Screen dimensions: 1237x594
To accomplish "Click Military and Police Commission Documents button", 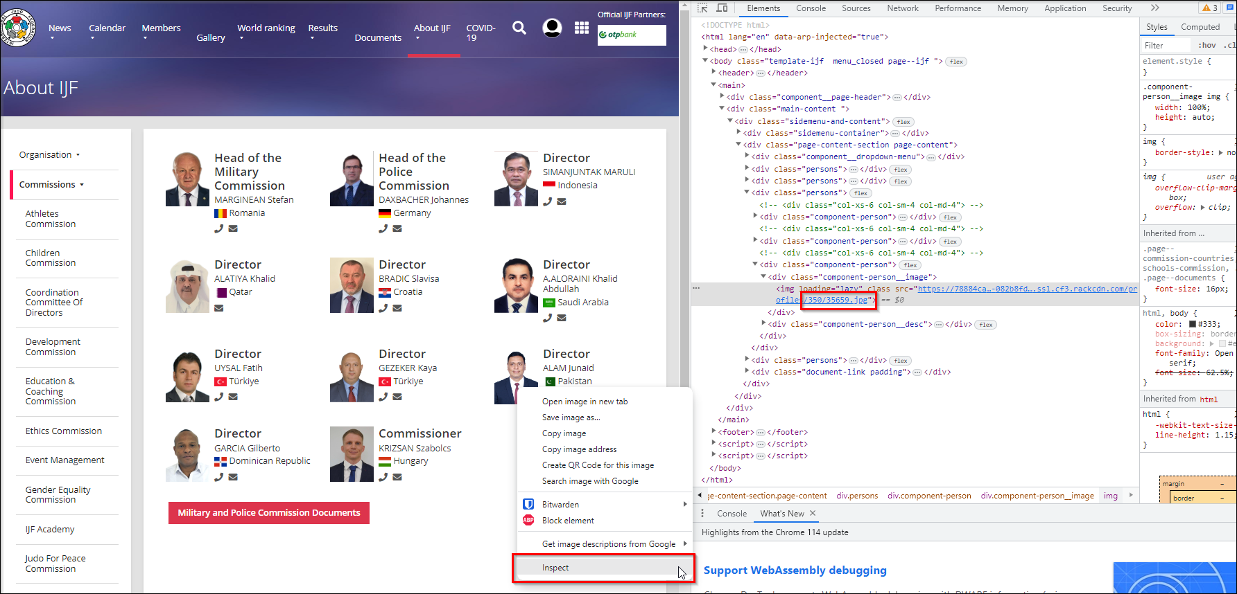I will [269, 513].
